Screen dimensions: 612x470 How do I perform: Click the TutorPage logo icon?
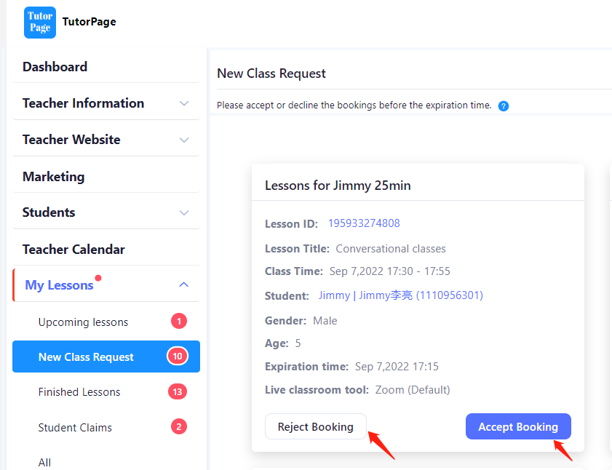pyautogui.click(x=40, y=23)
